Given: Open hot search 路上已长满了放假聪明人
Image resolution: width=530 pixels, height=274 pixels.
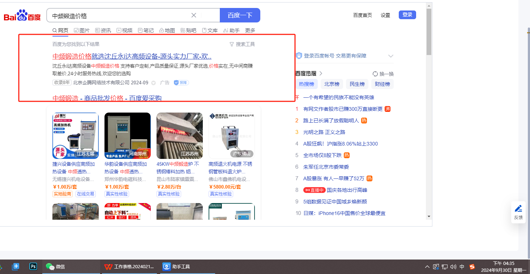Looking at the screenshot, I should tap(331, 121).
